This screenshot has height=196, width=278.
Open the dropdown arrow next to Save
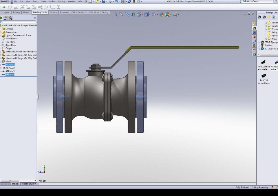pos(107,1)
